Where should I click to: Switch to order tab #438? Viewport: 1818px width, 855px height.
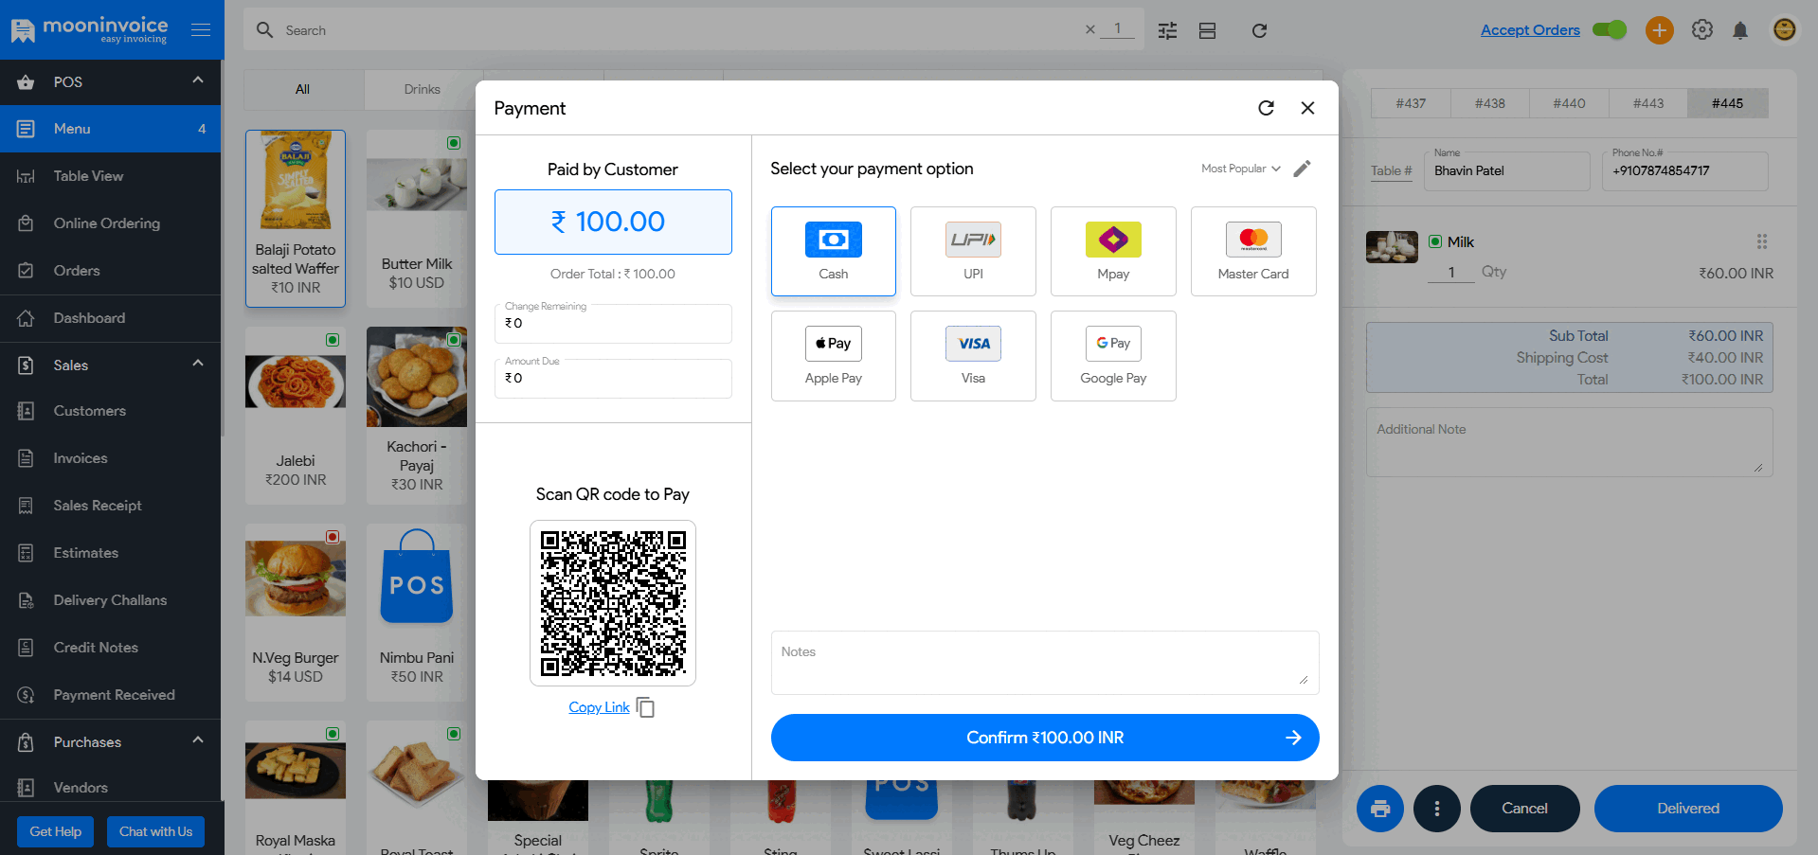[x=1490, y=103]
